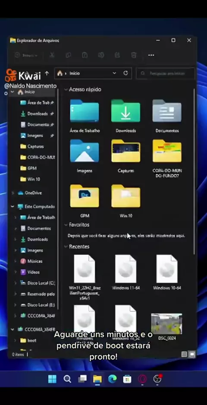The height and width of the screenshot is (405, 207).
Task: Open Microsoft Store from the taskbar
Action: [x=127, y=379]
